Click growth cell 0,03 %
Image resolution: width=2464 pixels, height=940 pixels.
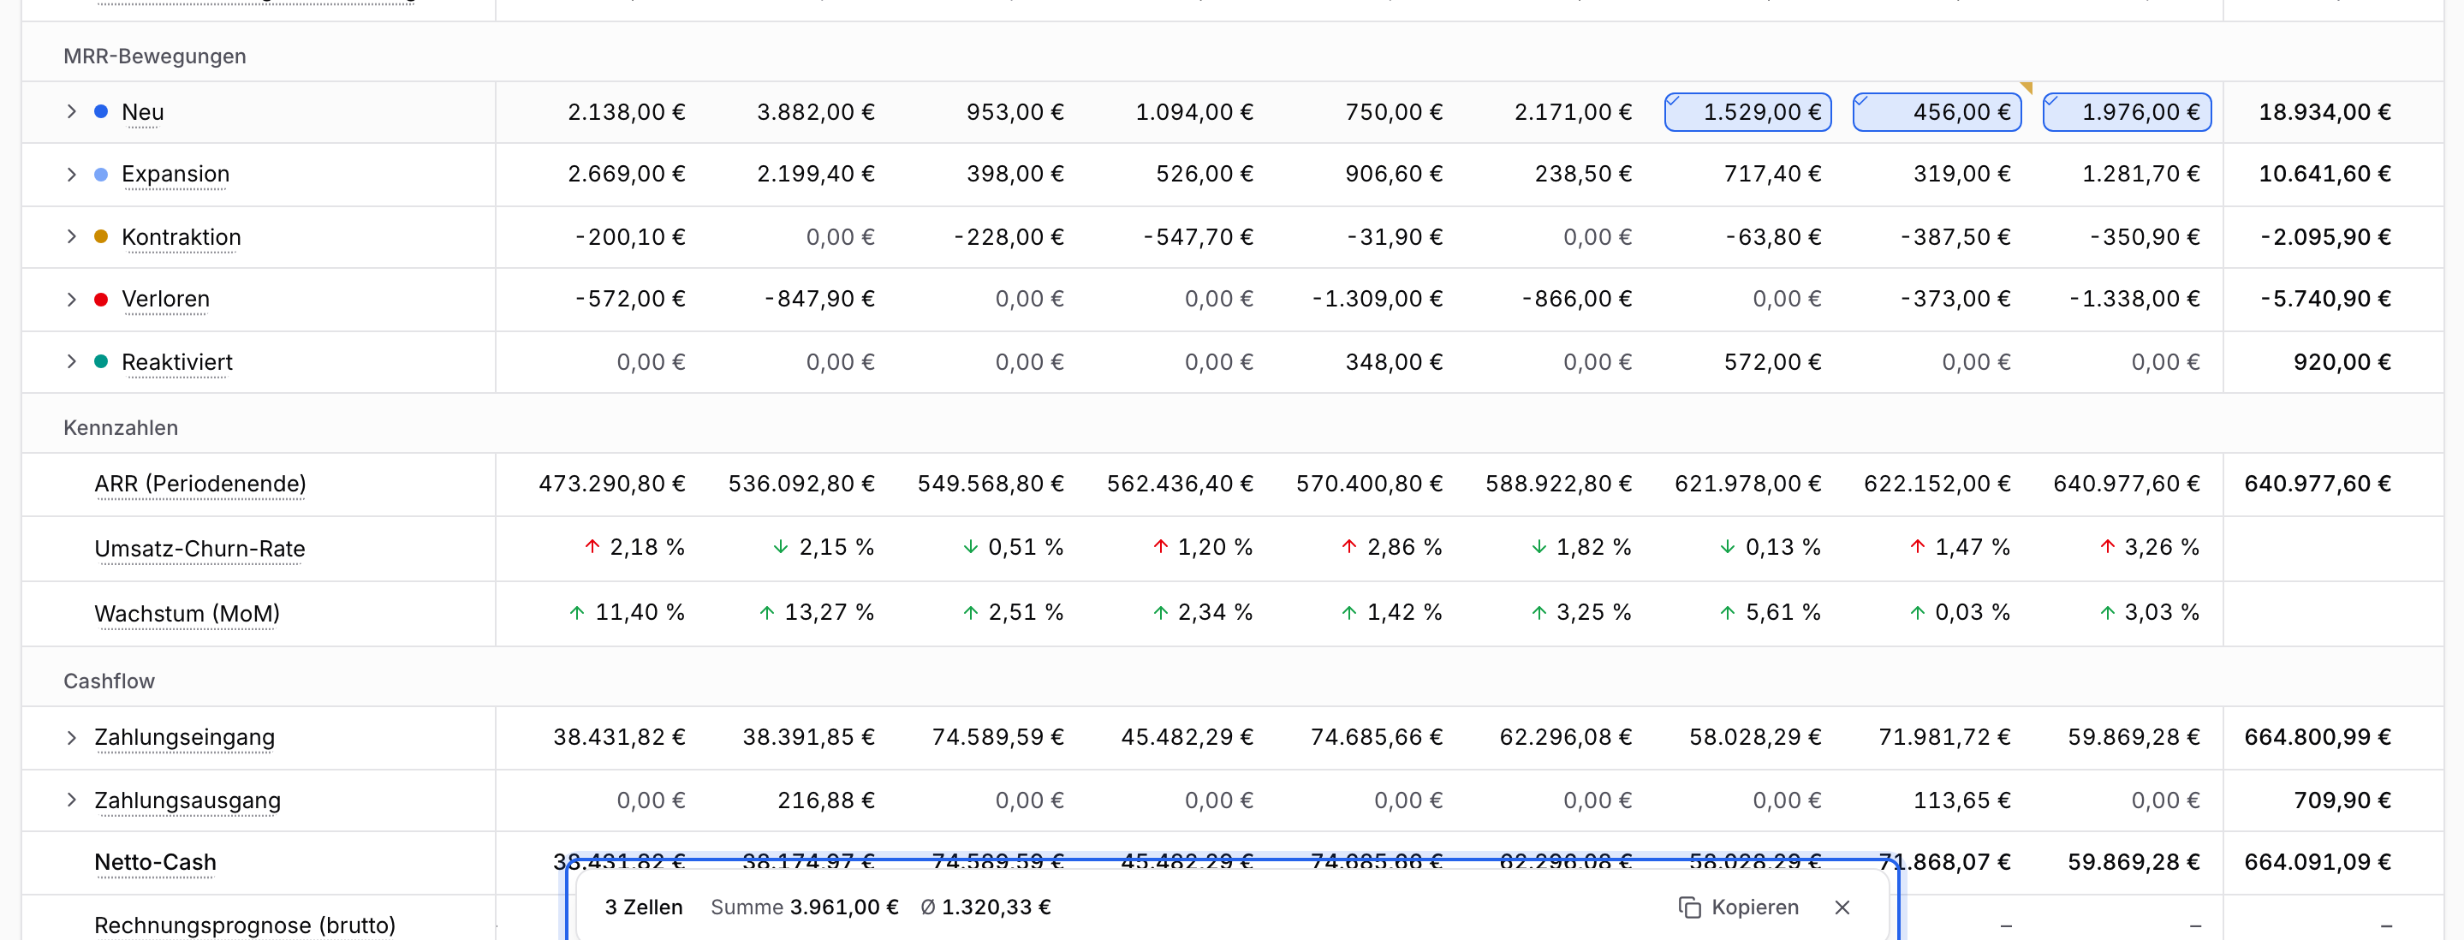click(1959, 612)
